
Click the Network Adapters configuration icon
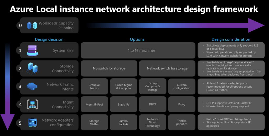click(x=32, y=122)
